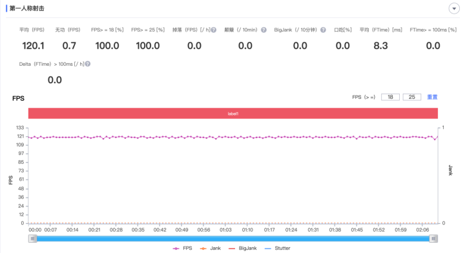Focus the FPS threshold field showing 18
Viewport: 465px width, 253px height.
390,97
